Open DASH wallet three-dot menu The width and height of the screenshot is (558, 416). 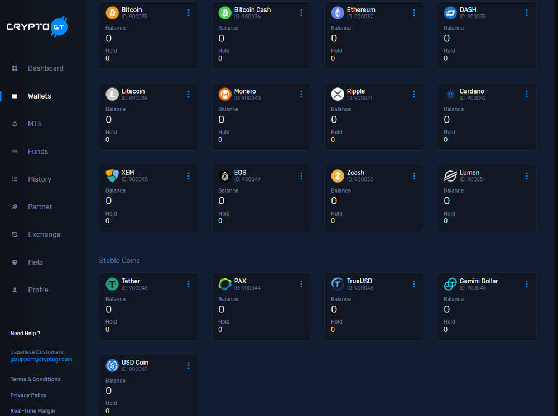click(527, 13)
